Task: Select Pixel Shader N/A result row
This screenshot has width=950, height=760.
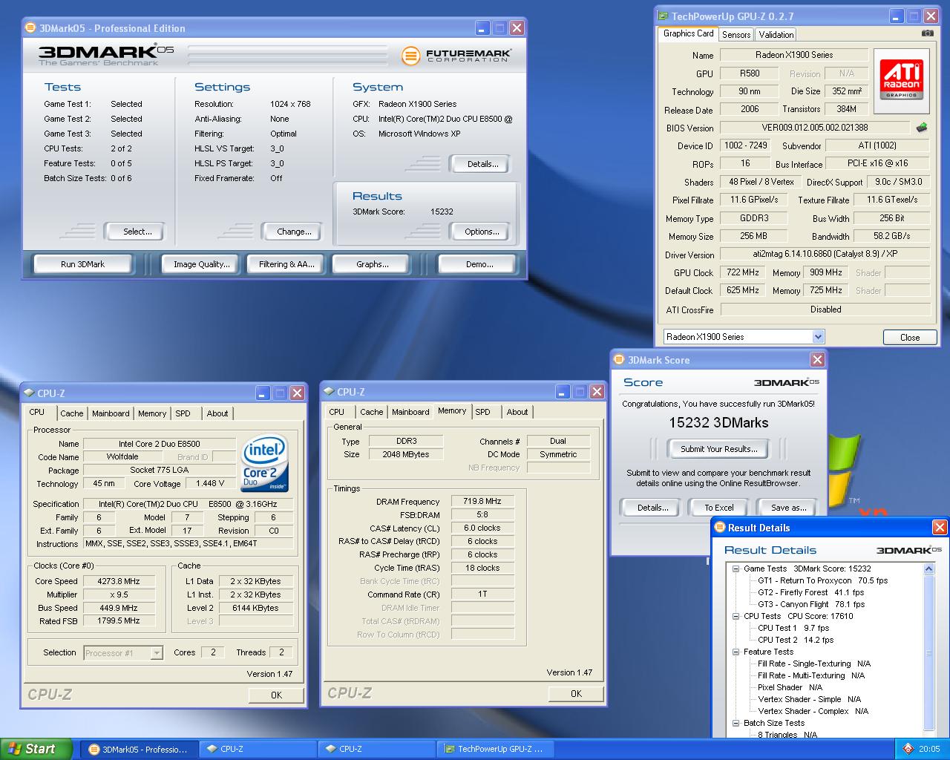Action: click(x=790, y=687)
